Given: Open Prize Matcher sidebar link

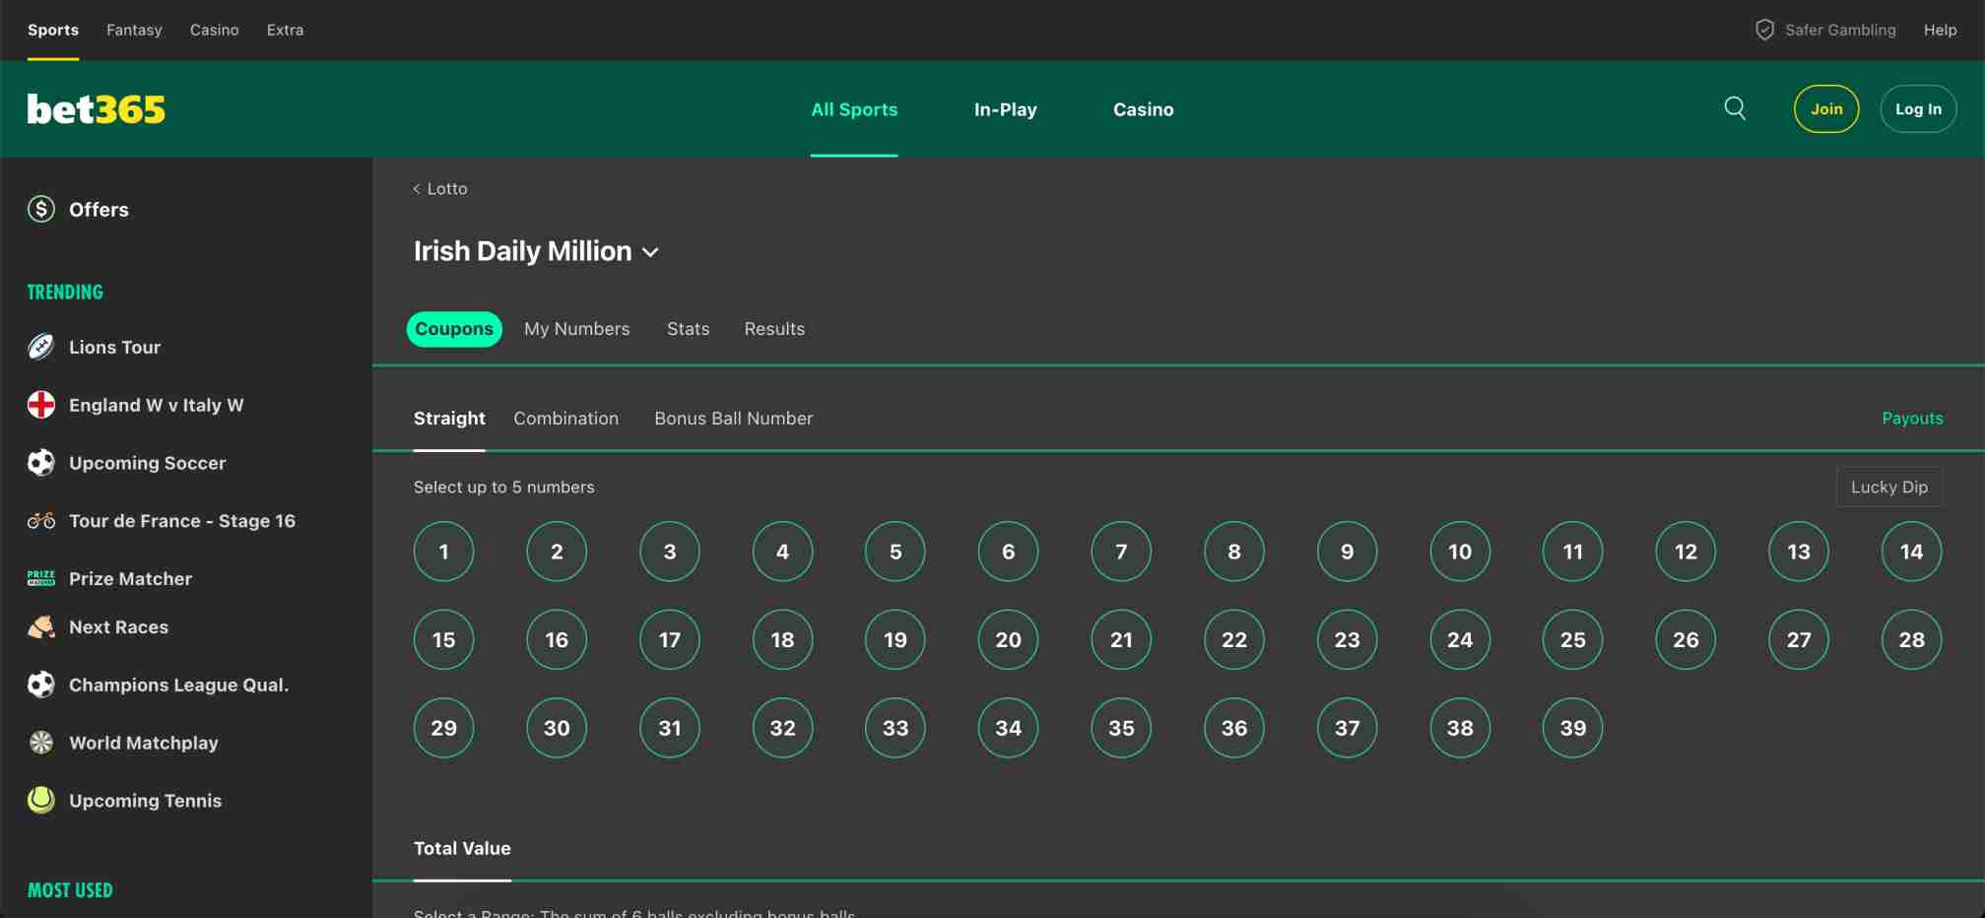Looking at the screenshot, I should click(x=130, y=578).
